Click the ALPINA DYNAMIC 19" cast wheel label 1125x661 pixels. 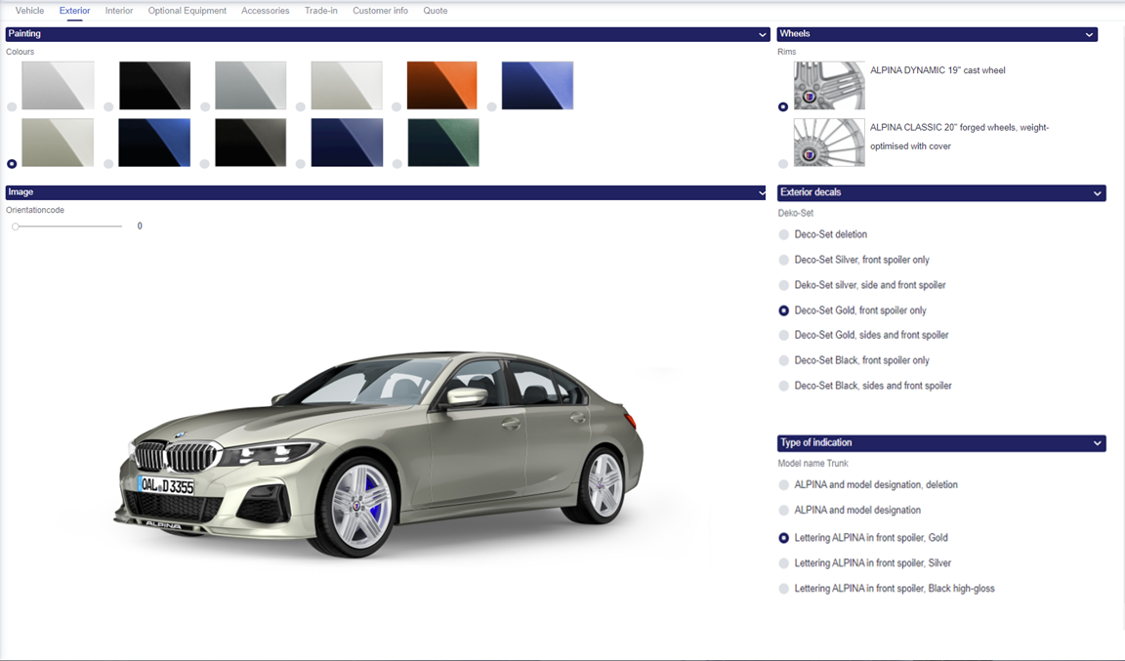click(937, 70)
